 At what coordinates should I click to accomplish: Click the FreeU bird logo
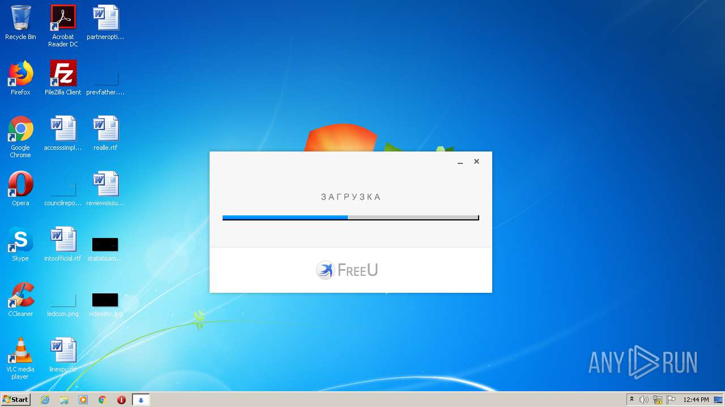[x=325, y=270]
